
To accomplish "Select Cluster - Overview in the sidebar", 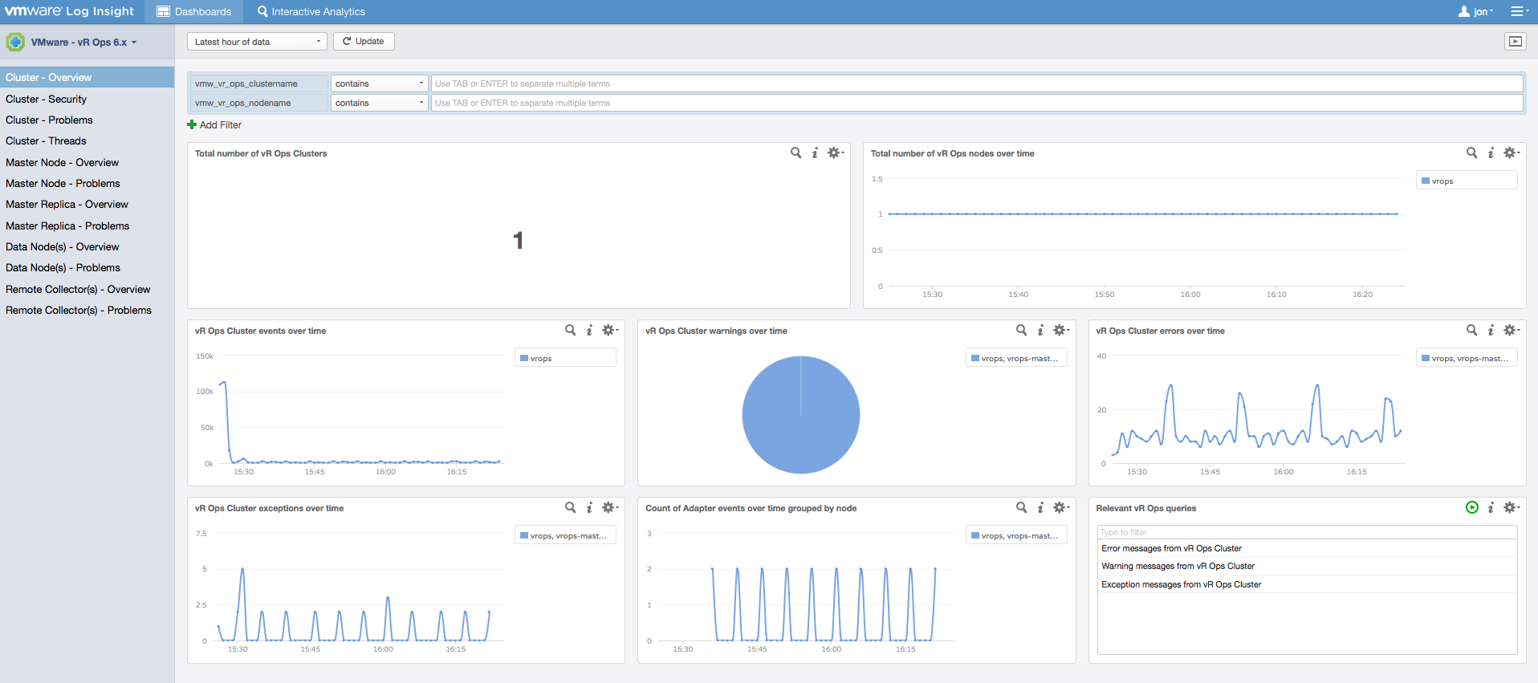I will point(87,77).
